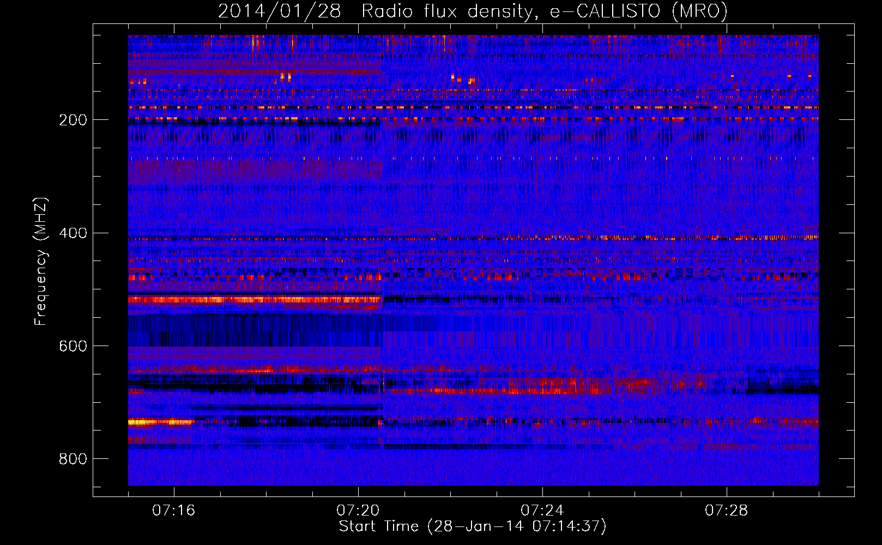Click the 800 frequency tick label
Screen dimensions: 882x545
tap(73, 459)
